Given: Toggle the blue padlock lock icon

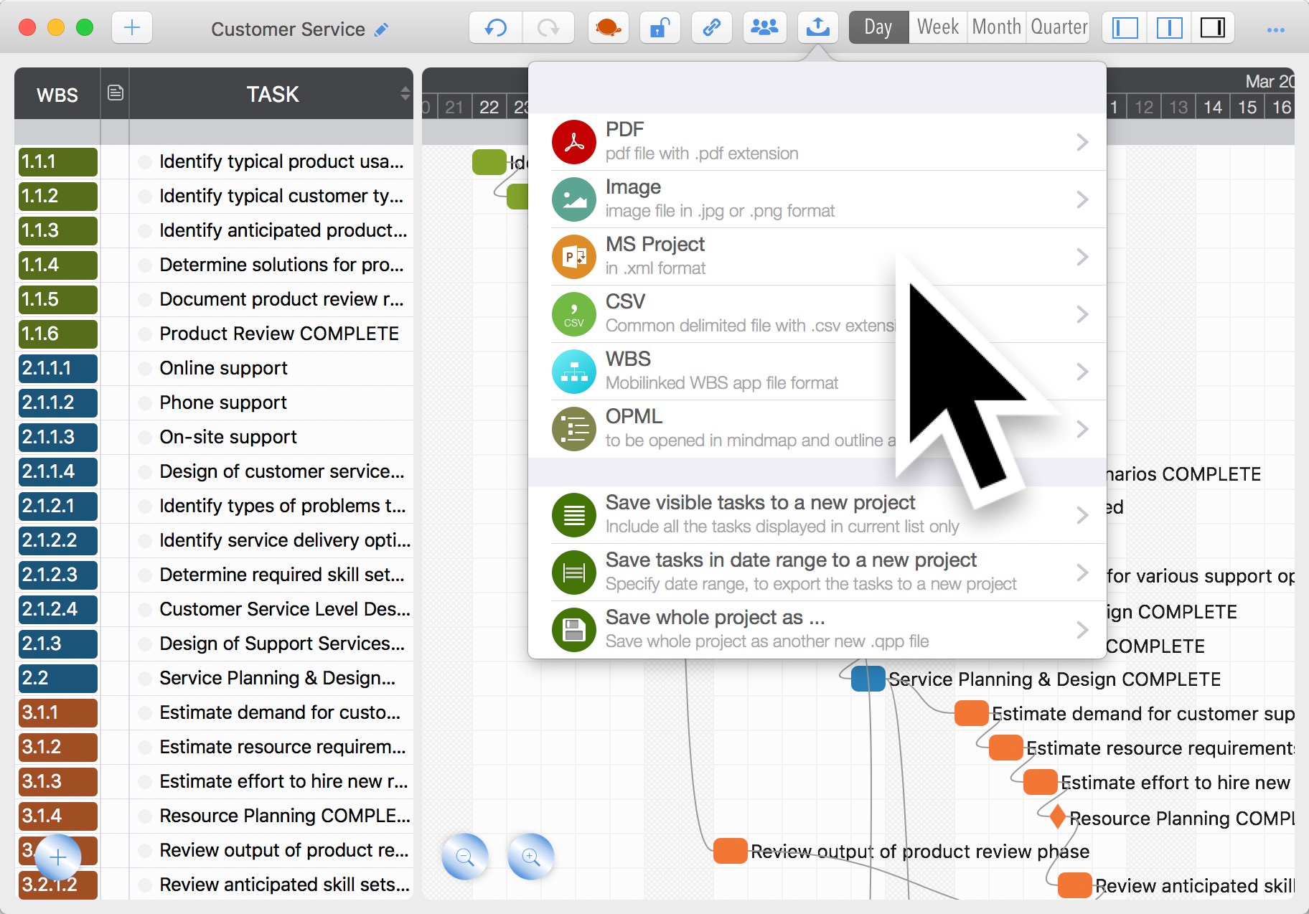Looking at the screenshot, I should [660, 28].
